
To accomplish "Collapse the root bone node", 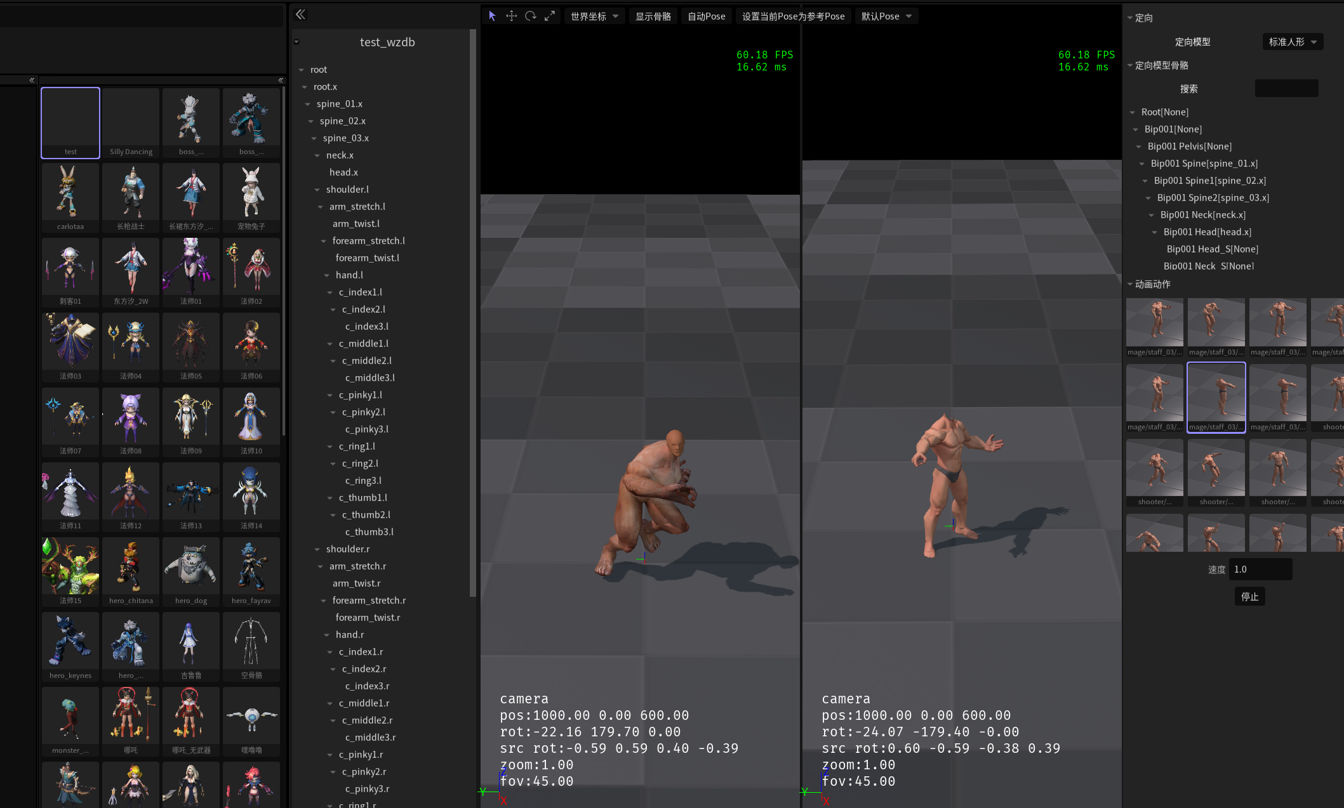I will 301,70.
